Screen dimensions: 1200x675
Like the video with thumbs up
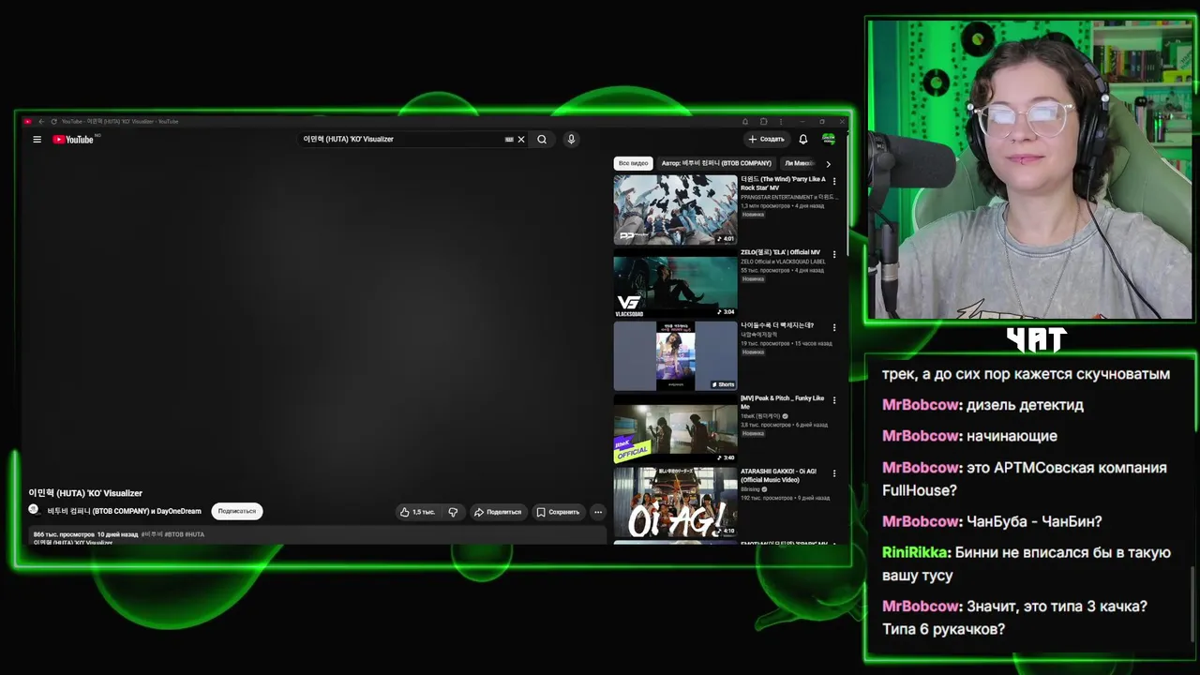417,512
